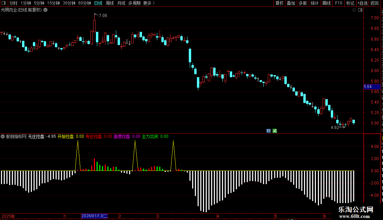Click the 2026/01/13 date marker
This screenshot has width=383, height=220.
tap(94, 216)
